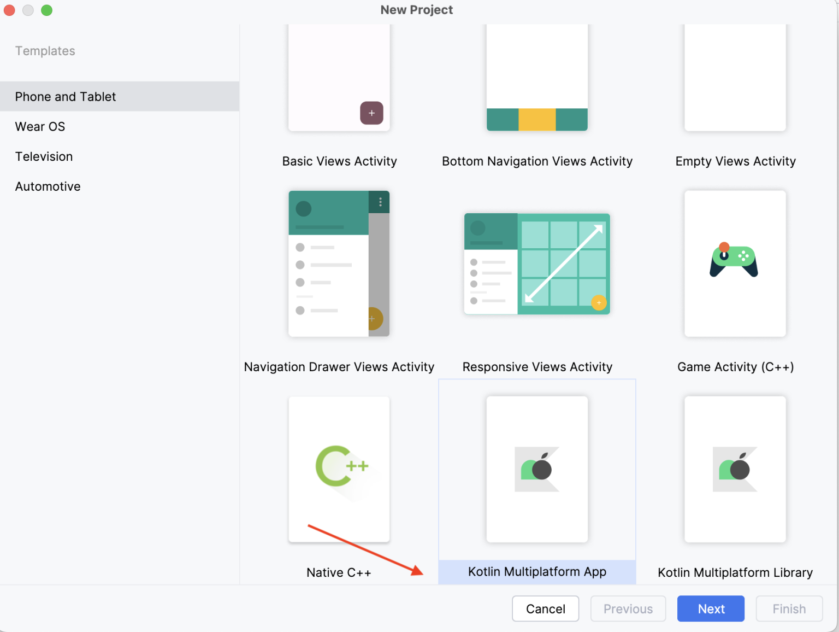The height and width of the screenshot is (632, 839).
Task: Switch to Automotive templates category
Action: click(x=48, y=186)
